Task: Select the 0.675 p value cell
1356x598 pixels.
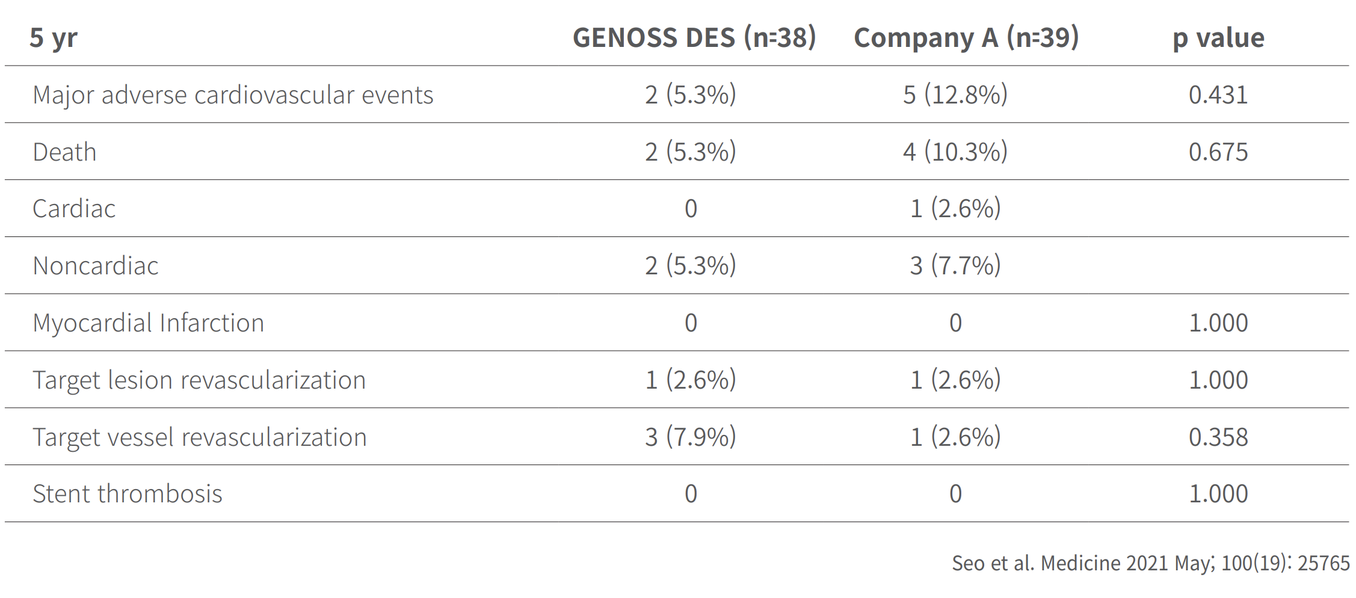Action: pyautogui.click(x=1218, y=152)
